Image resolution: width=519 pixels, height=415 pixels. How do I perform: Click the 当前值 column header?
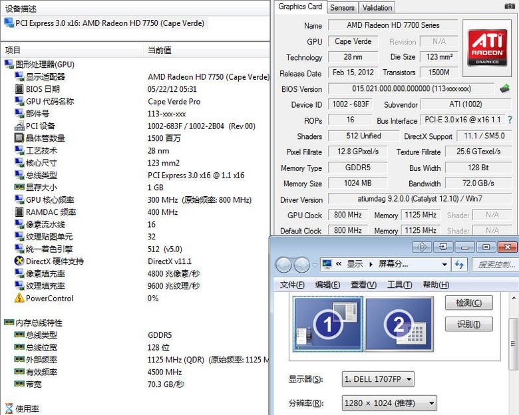tap(207, 51)
